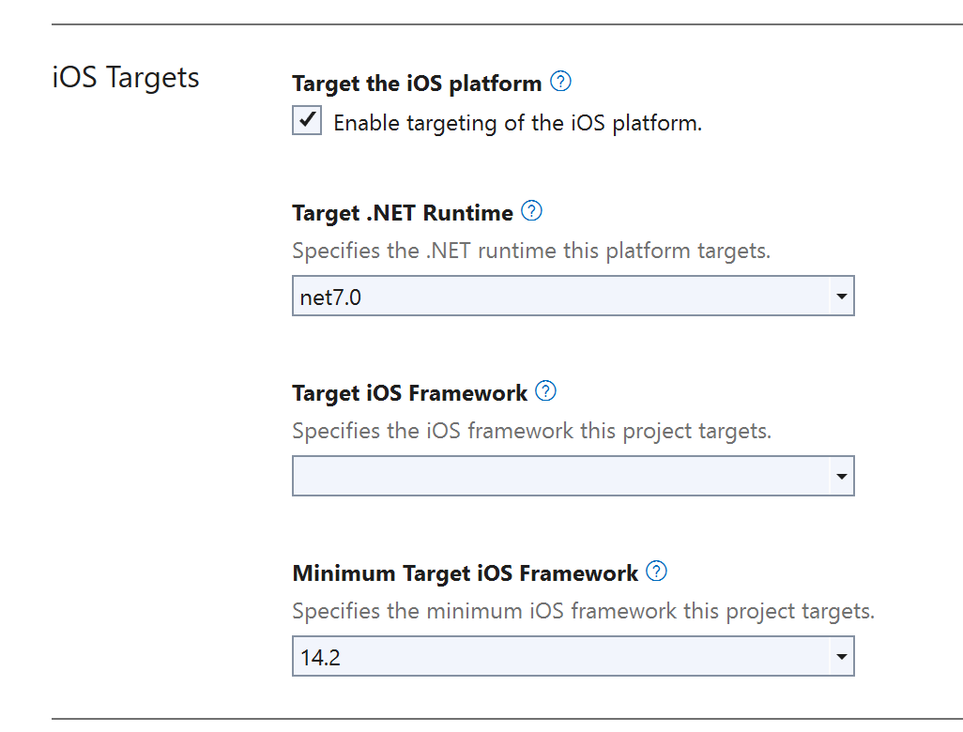The height and width of the screenshot is (732, 963).
Task: Click description 'Specifies the minimum iOS framework' text
Action: [582, 612]
